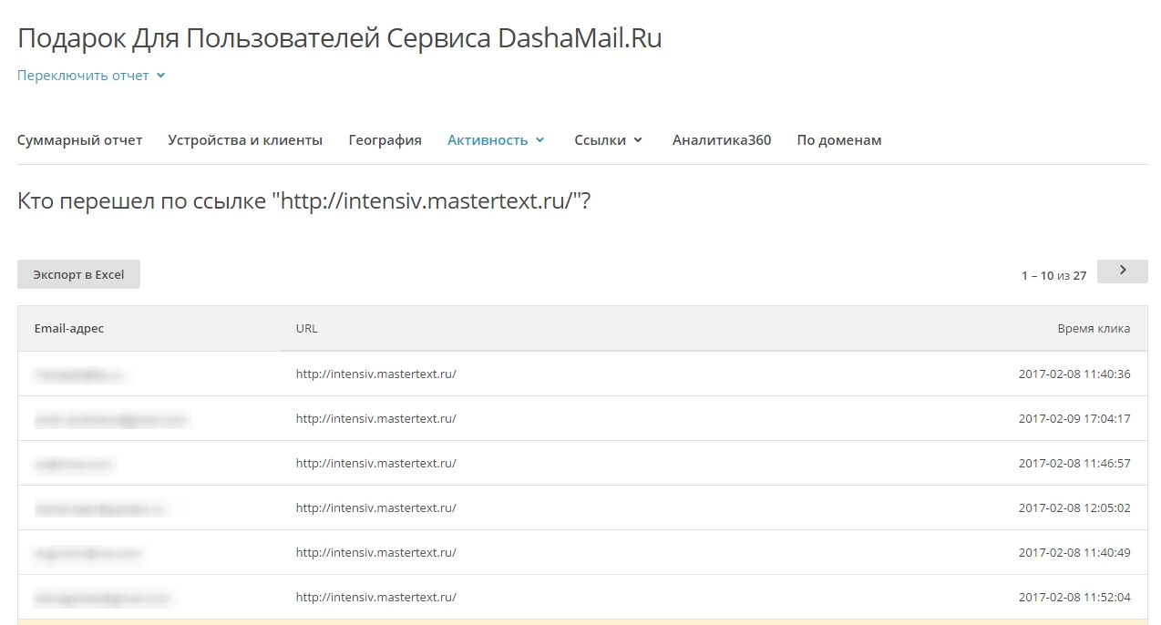The image size is (1161, 625).
Task: Expand the "Ссылки" dropdown menu
Action: point(608,140)
